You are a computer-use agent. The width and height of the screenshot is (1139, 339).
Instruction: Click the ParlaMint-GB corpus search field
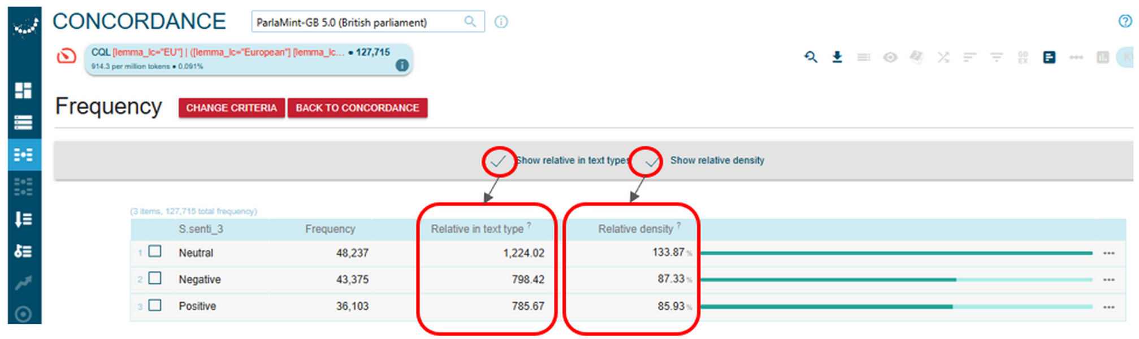(357, 22)
